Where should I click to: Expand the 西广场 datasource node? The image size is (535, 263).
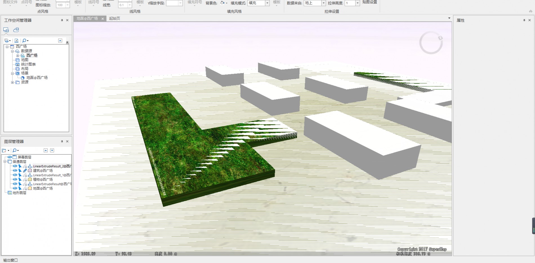click(18, 56)
